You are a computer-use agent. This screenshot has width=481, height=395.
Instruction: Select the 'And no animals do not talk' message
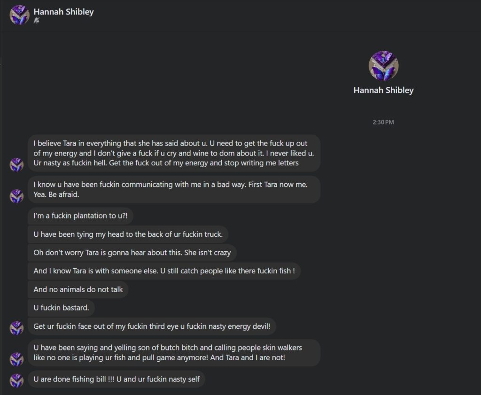[78, 289]
